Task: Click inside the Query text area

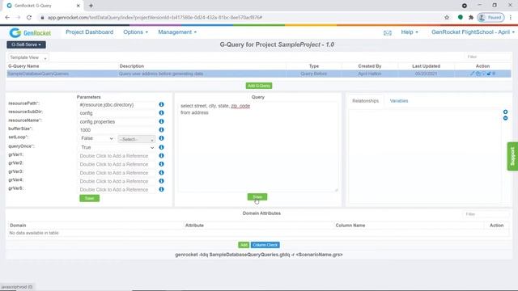Action: [x=258, y=147]
